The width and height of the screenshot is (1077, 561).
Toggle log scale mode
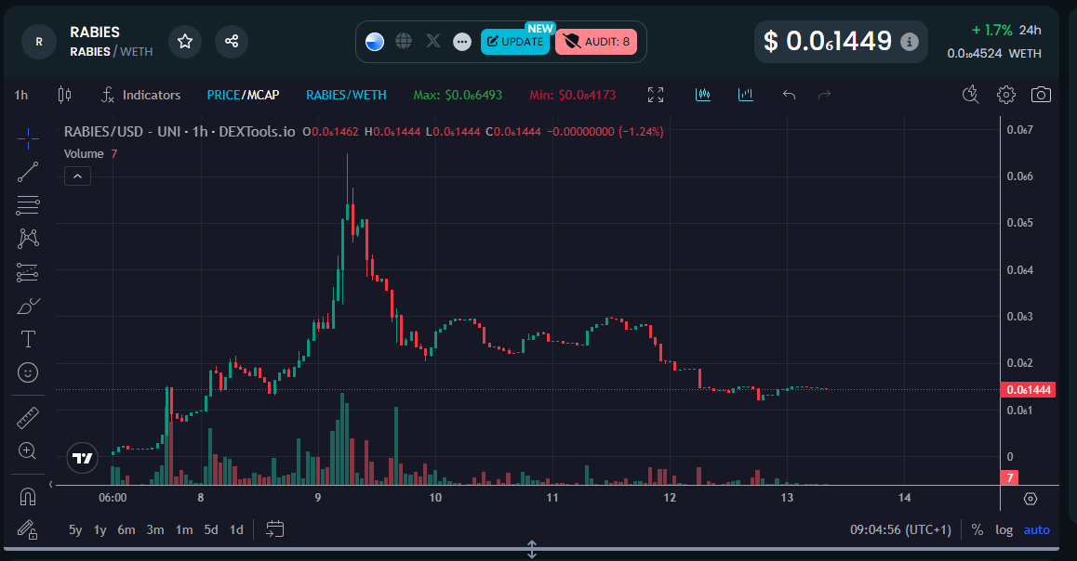[x=1004, y=529]
